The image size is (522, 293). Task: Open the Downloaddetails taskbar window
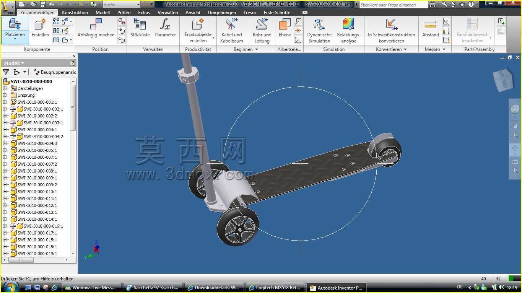pyautogui.click(x=215, y=288)
